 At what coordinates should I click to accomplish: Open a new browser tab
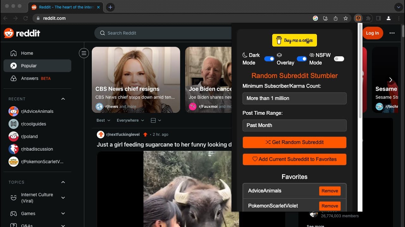[x=110, y=7]
